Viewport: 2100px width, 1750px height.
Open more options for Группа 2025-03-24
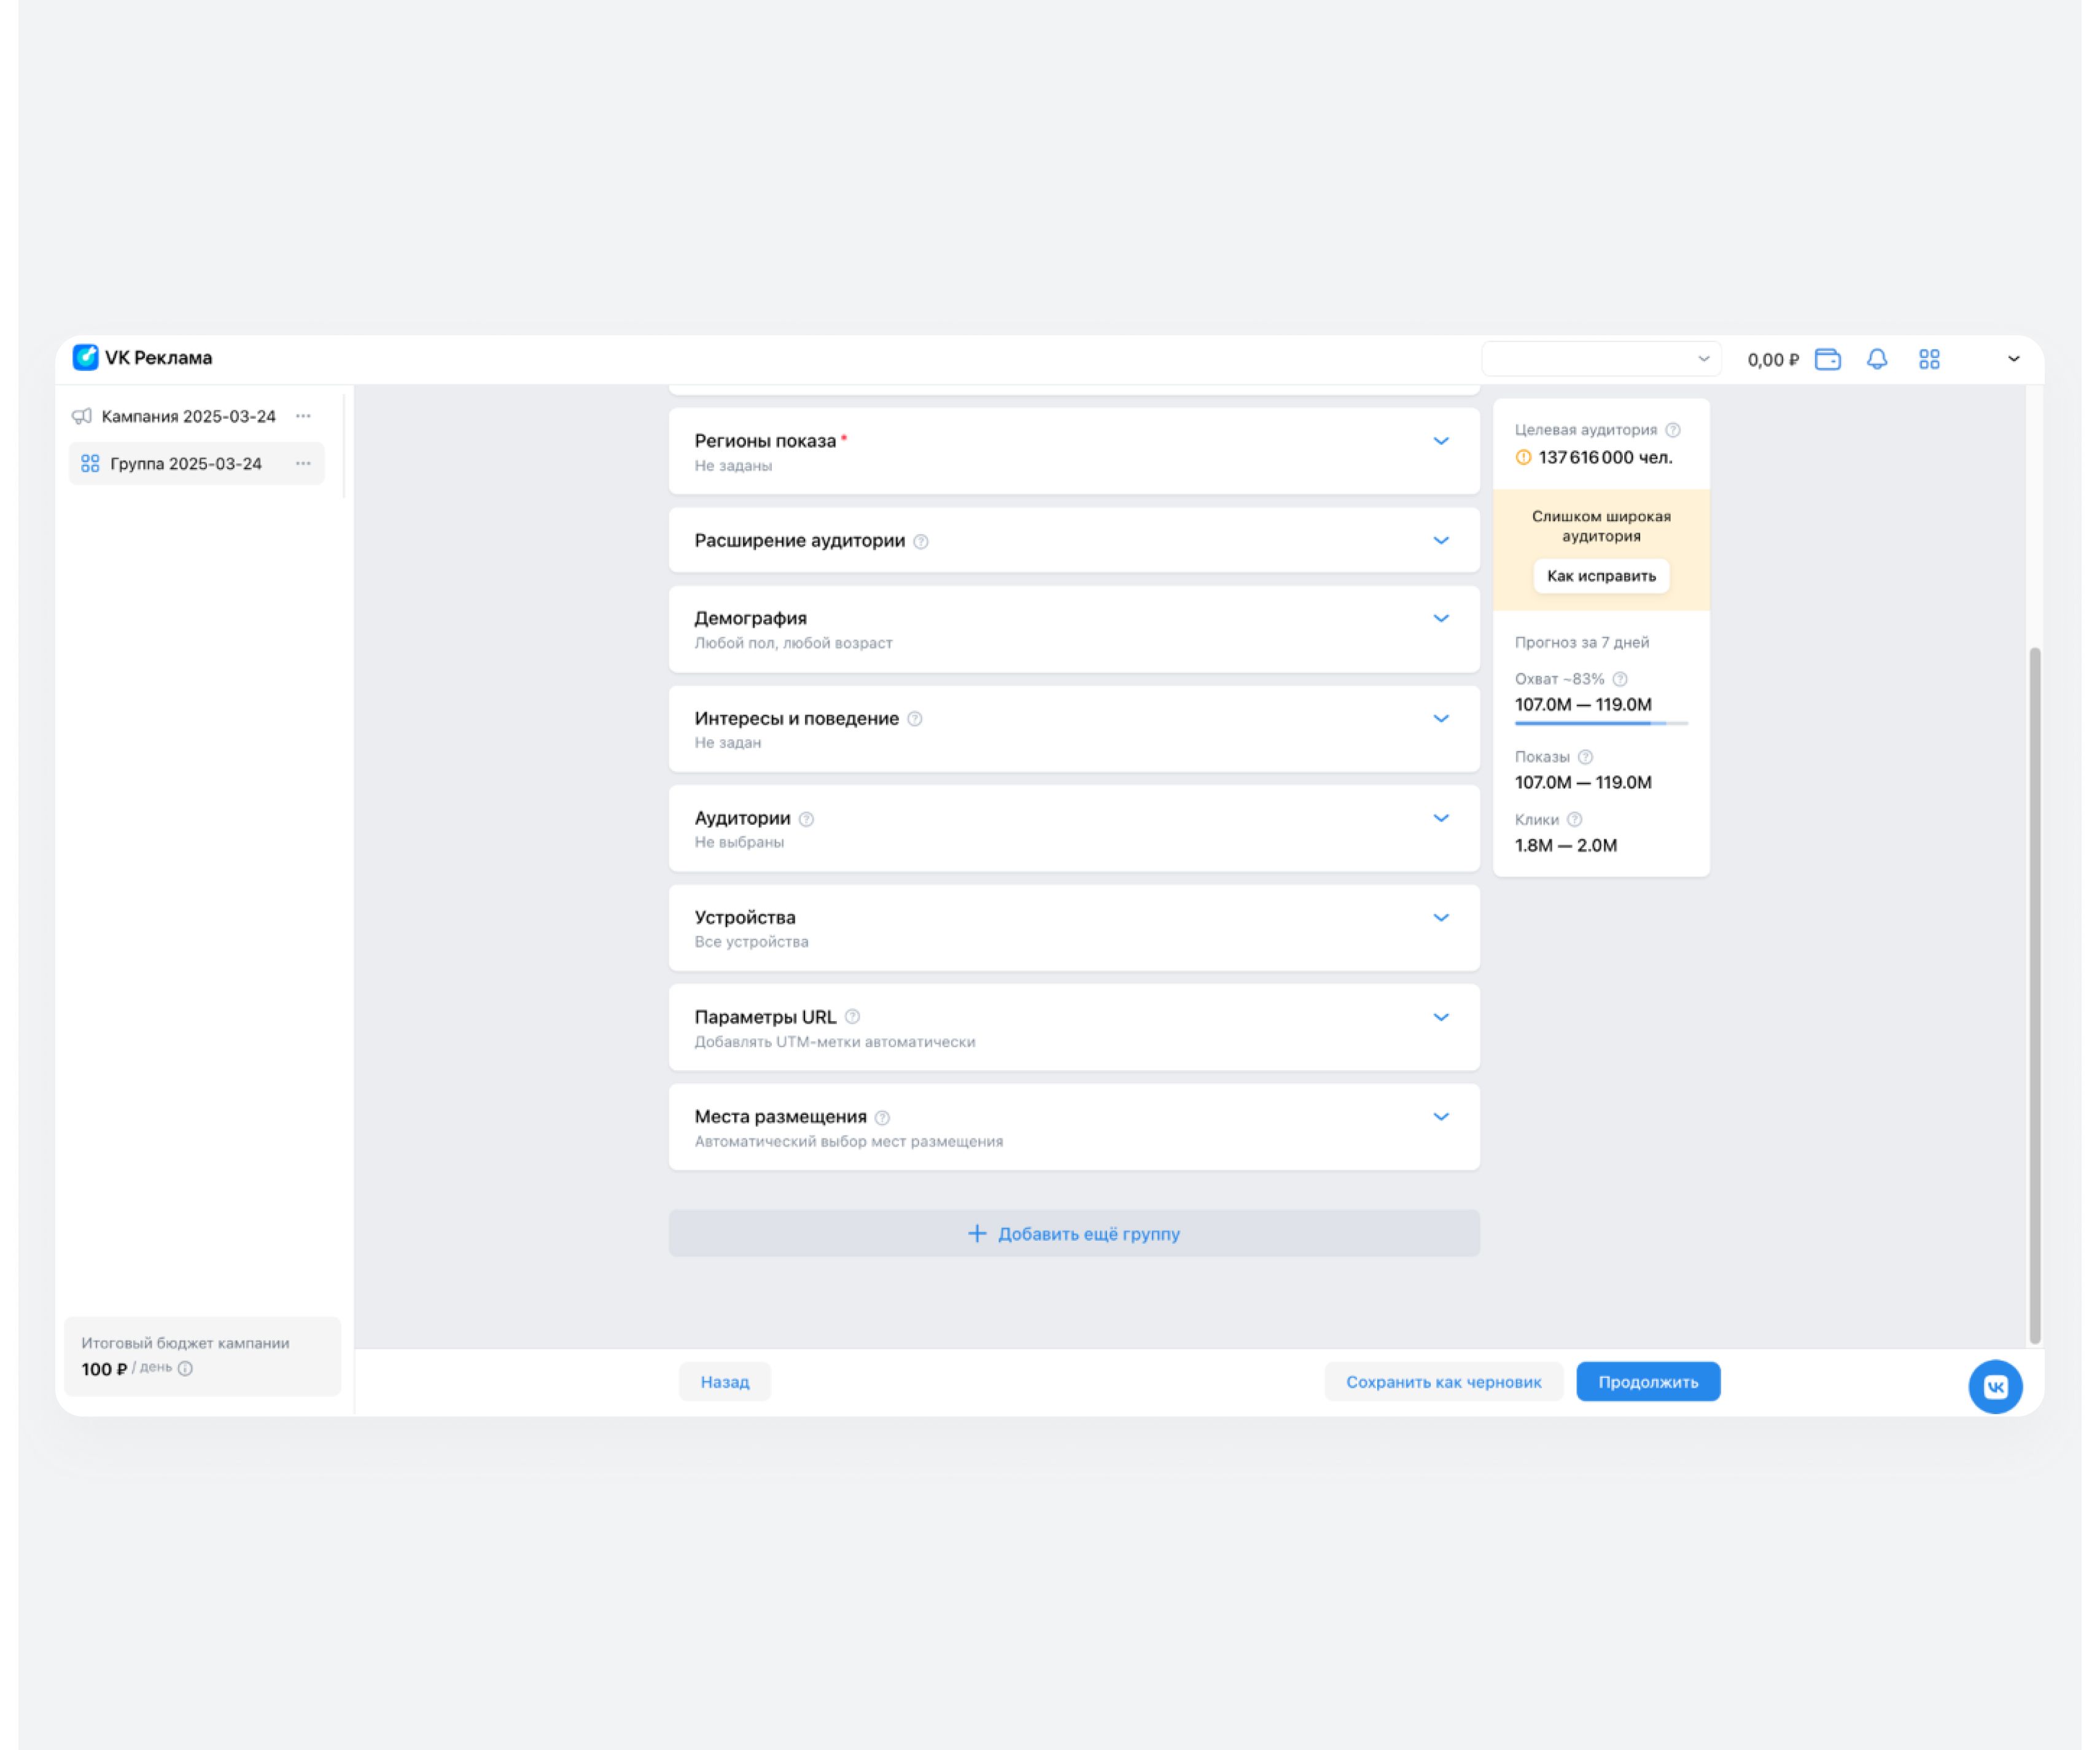coord(303,463)
